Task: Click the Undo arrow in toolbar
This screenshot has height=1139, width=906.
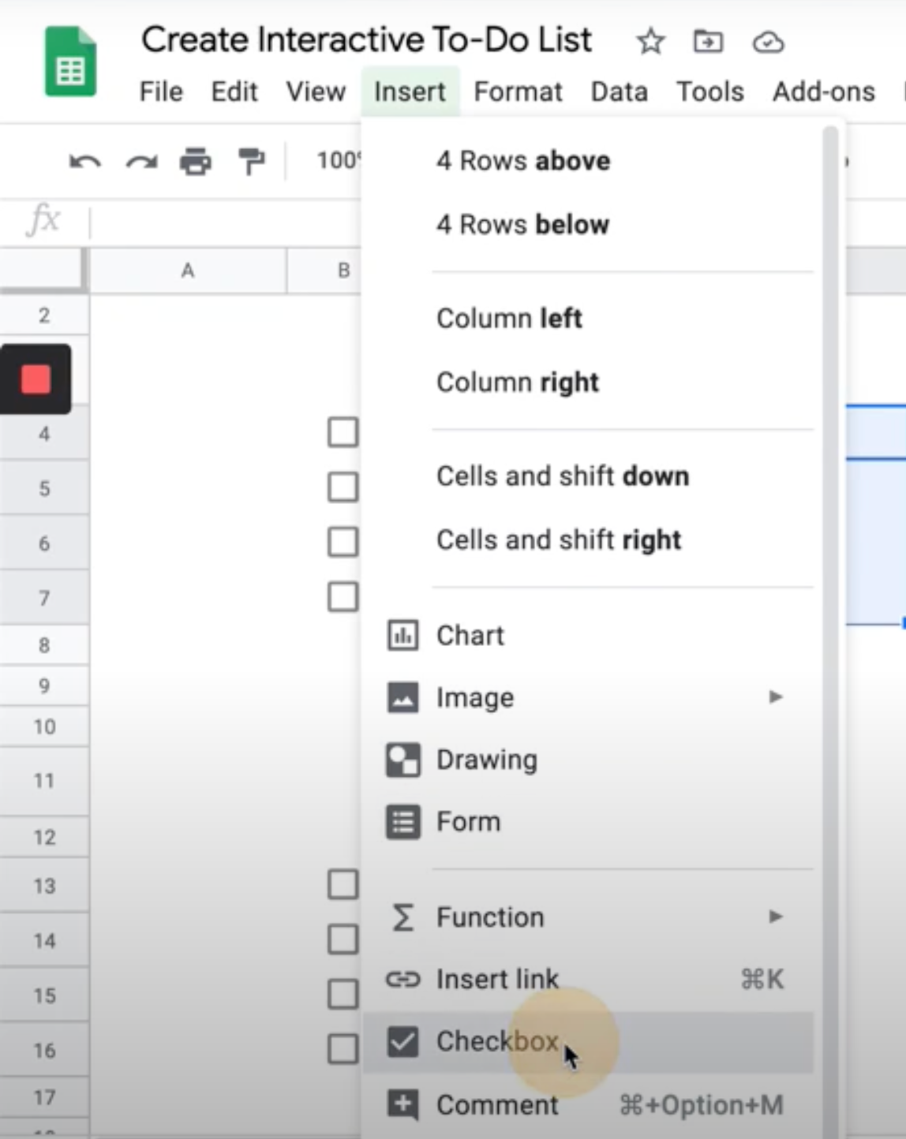Action: (85, 162)
